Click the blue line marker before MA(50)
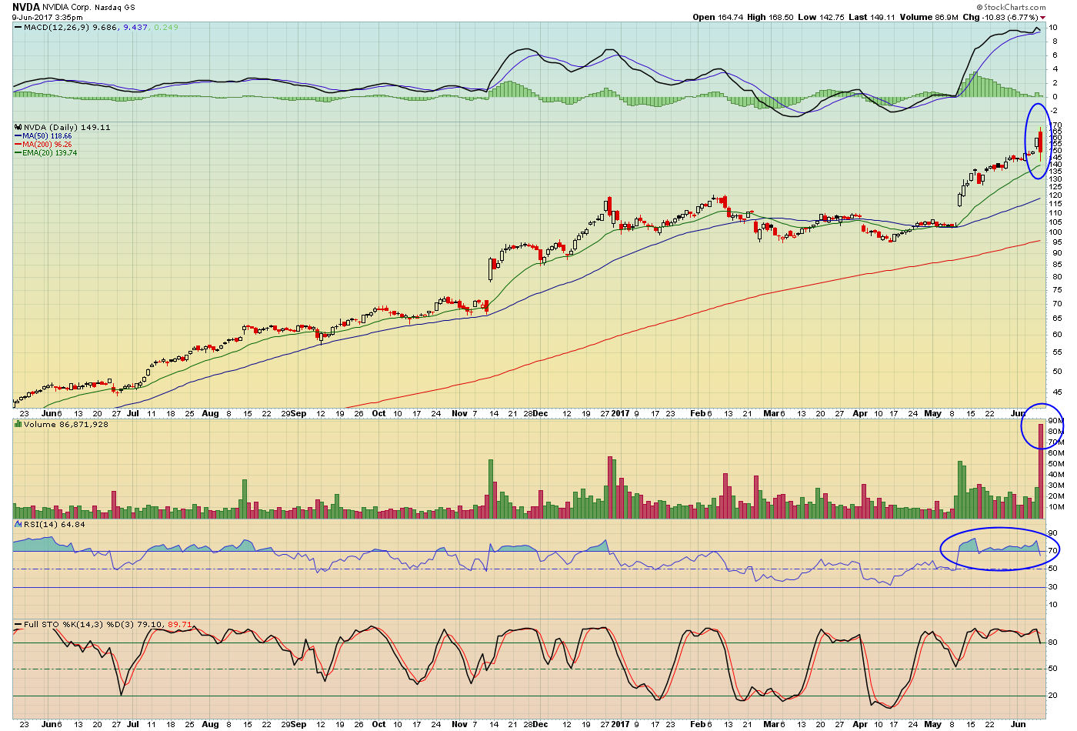 [18, 136]
